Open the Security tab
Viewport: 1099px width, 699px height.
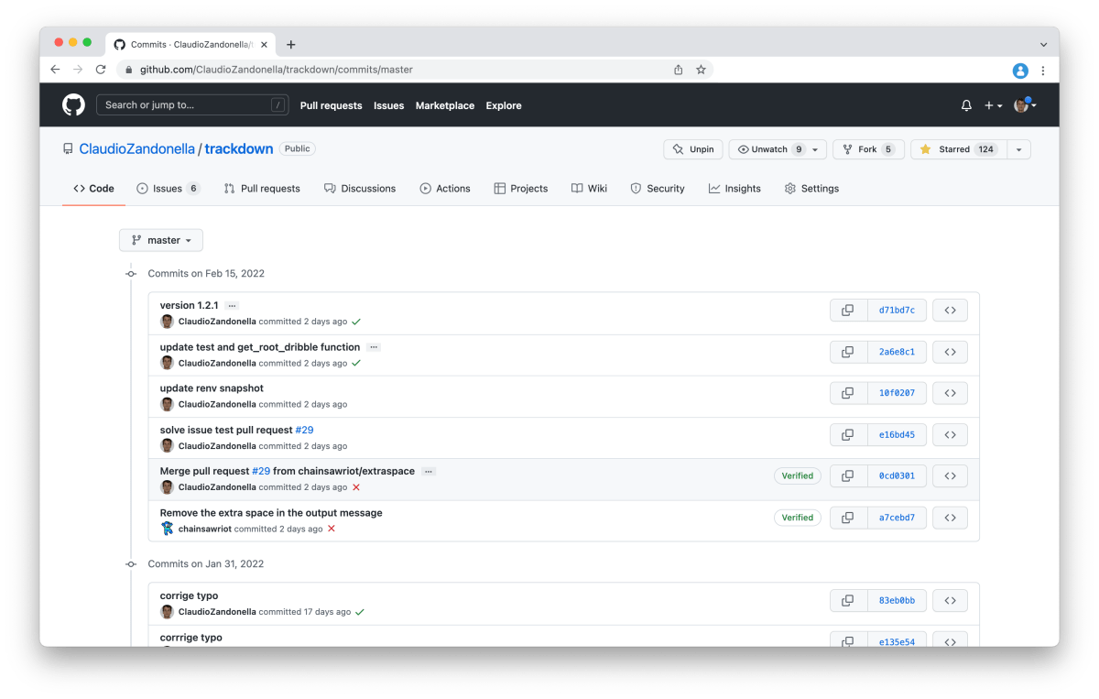tap(658, 189)
